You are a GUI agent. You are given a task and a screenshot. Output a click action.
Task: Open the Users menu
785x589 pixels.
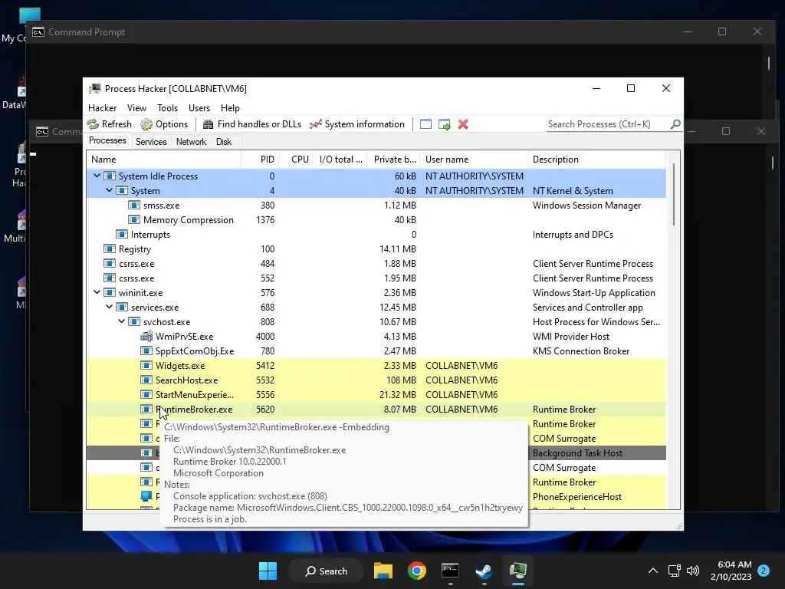point(199,107)
